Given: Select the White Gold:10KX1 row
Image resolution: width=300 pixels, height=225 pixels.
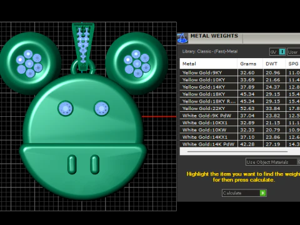Looking at the screenshot, I should [240, 122].
